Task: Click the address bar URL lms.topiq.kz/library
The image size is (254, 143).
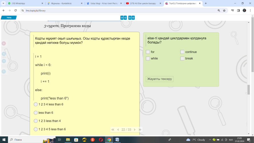Action: point(36,11)
